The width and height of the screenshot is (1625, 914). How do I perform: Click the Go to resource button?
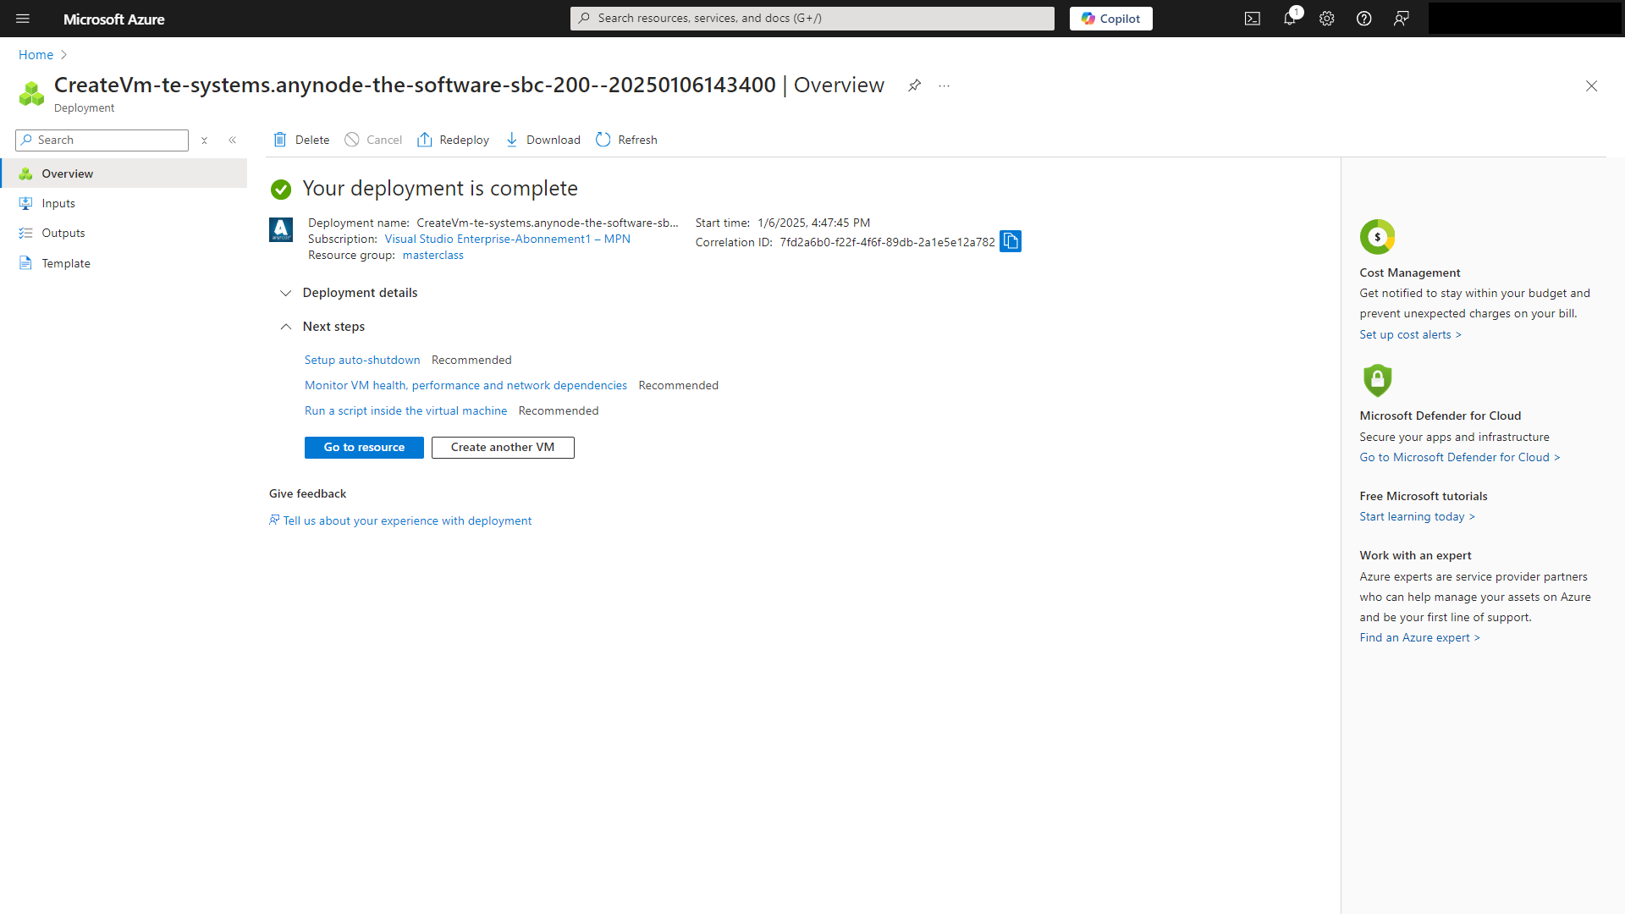364,448
